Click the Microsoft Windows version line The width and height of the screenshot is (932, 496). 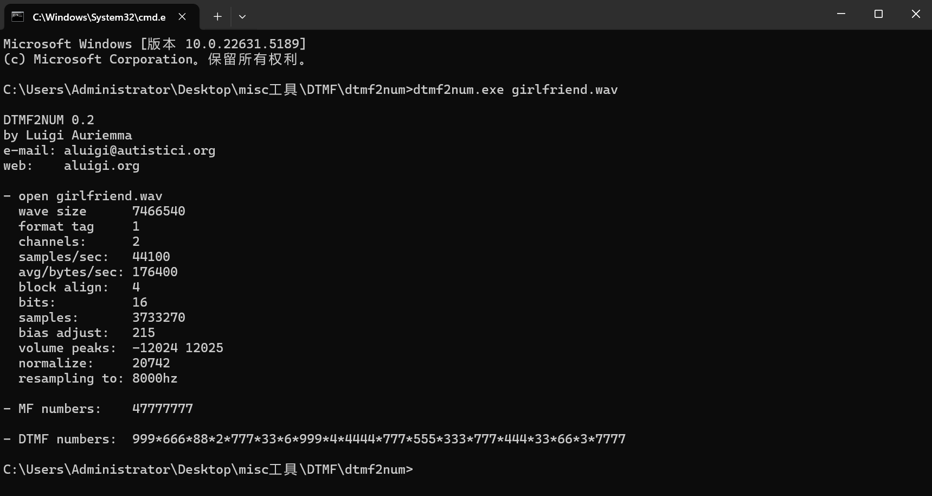point(155,44)
